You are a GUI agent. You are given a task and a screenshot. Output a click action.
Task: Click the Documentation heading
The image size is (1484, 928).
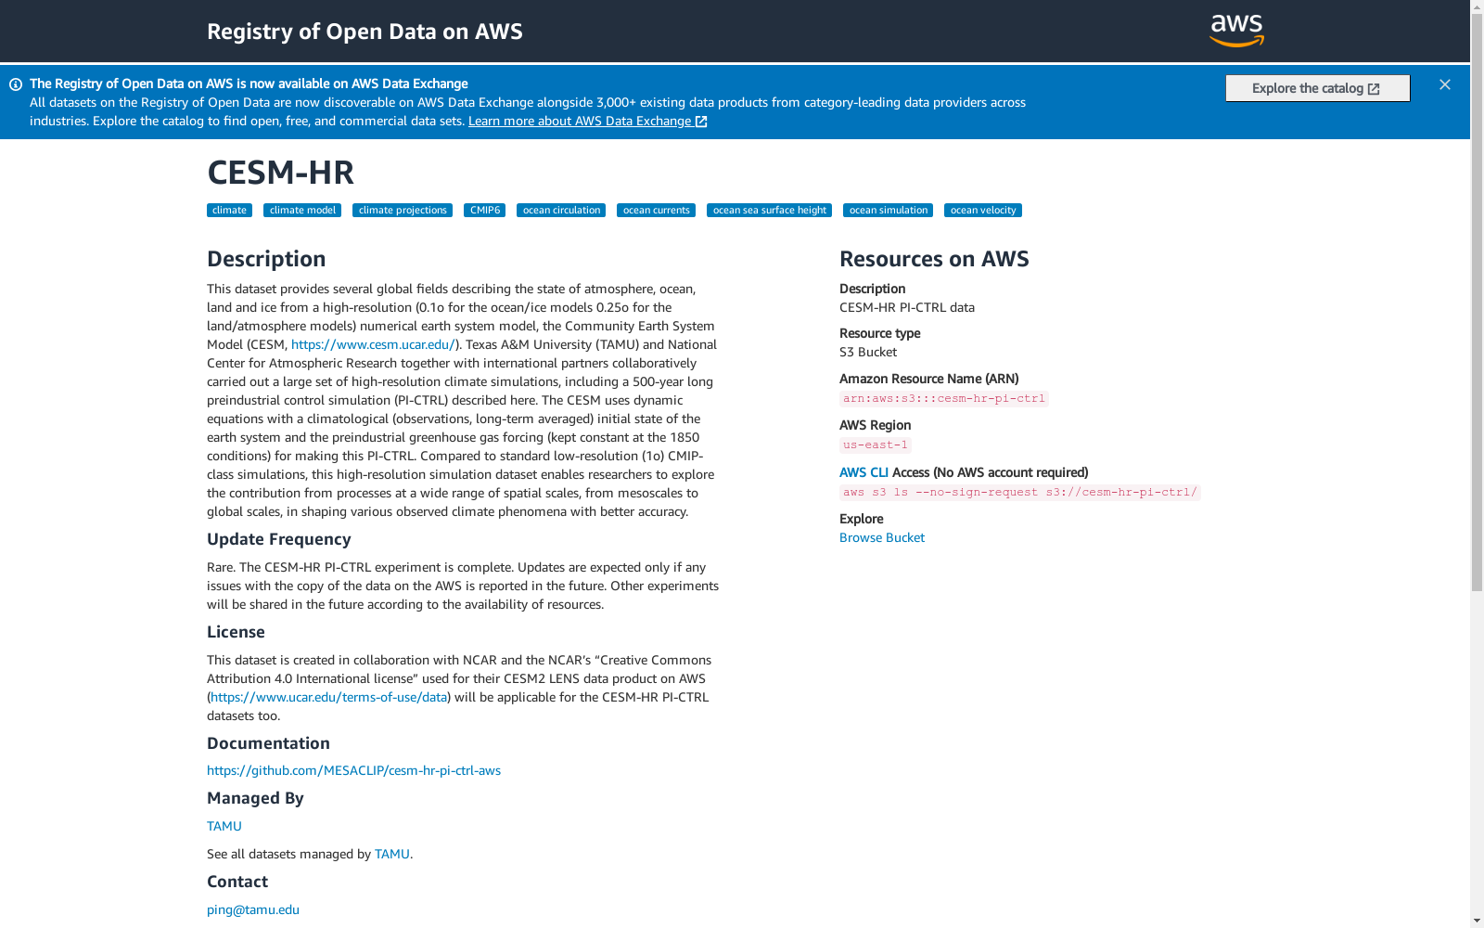(268, 743)
